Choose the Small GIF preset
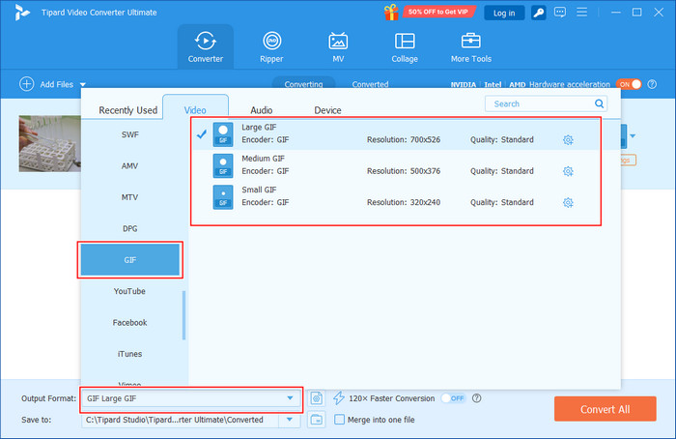This screenshot has height=439, width=676. pos(396,197)
